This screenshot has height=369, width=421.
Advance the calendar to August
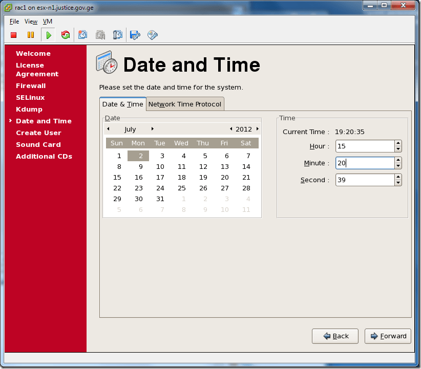click(x=152, y=129)
